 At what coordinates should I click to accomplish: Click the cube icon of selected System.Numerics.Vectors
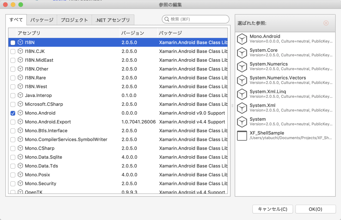pyautogui.click(x=242, y=80)
